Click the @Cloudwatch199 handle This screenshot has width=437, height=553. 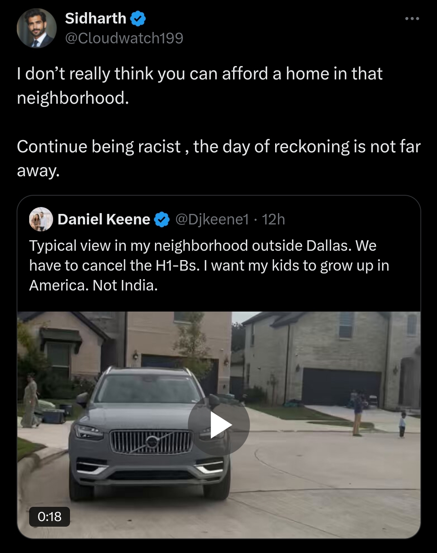click(x=124, y=38)
